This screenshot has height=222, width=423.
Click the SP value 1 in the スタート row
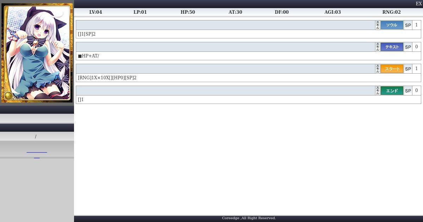click(416, 69)
